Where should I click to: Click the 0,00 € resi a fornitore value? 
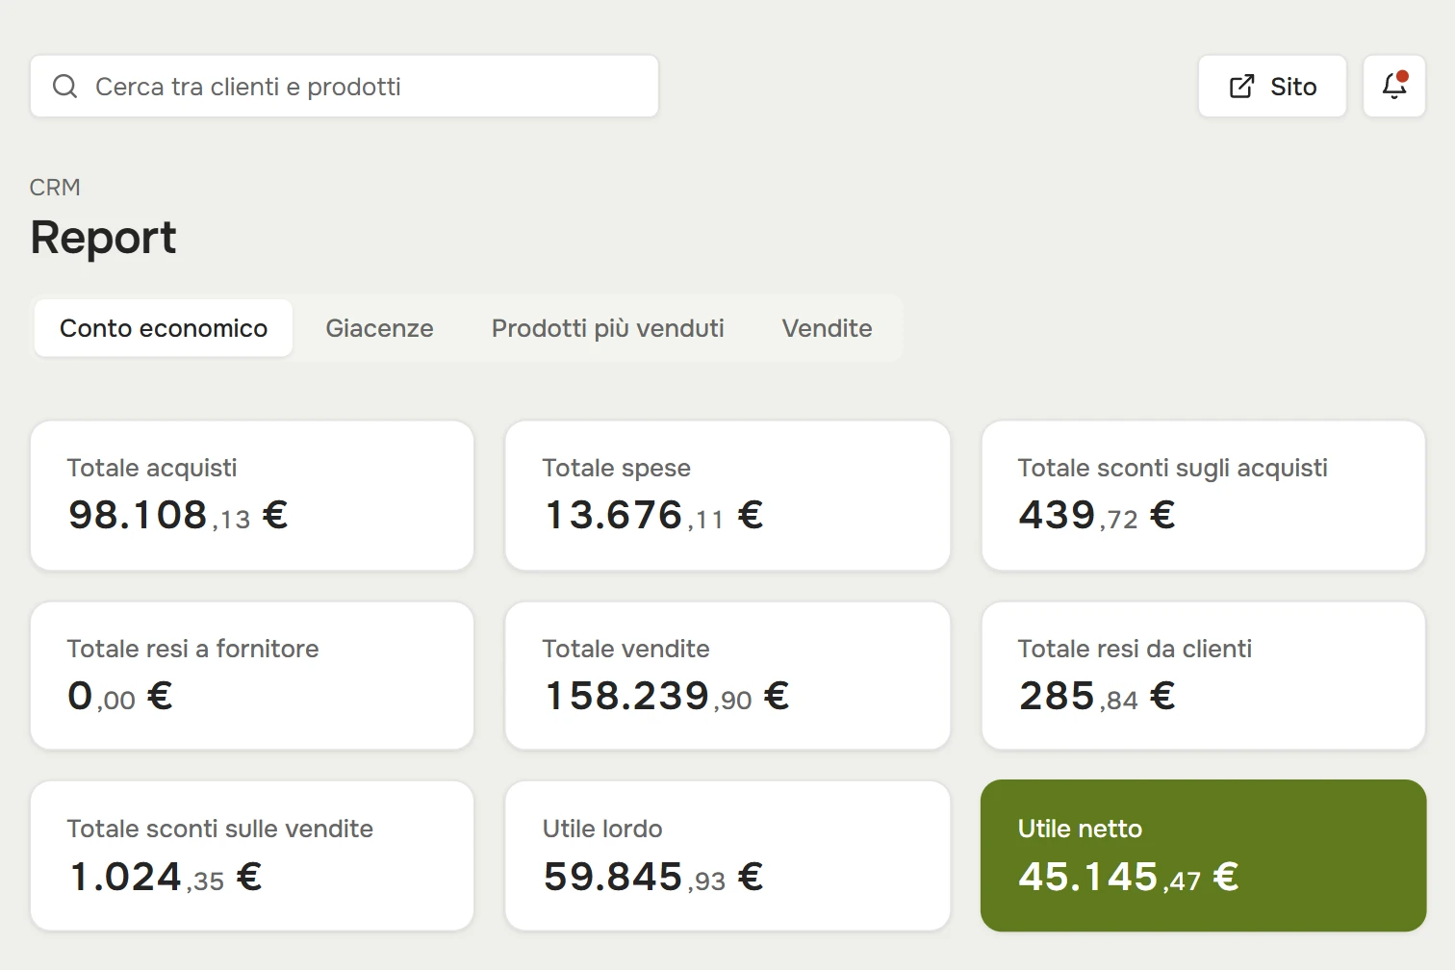(120, 696)
